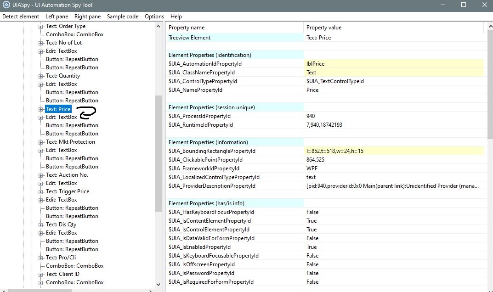Maximize the UIASpy window
This screenshot has width=493, height=292.
tap(464, 5)
